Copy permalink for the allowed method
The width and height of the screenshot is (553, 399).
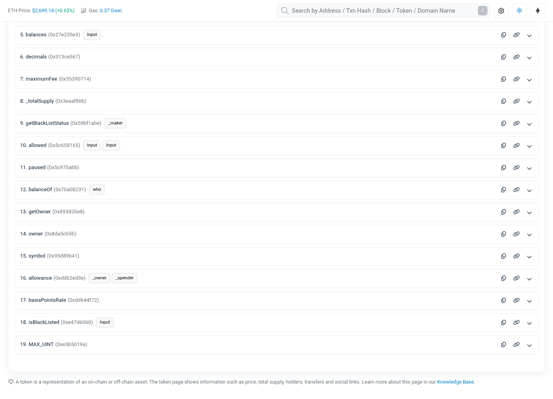[x=516, y=146]
